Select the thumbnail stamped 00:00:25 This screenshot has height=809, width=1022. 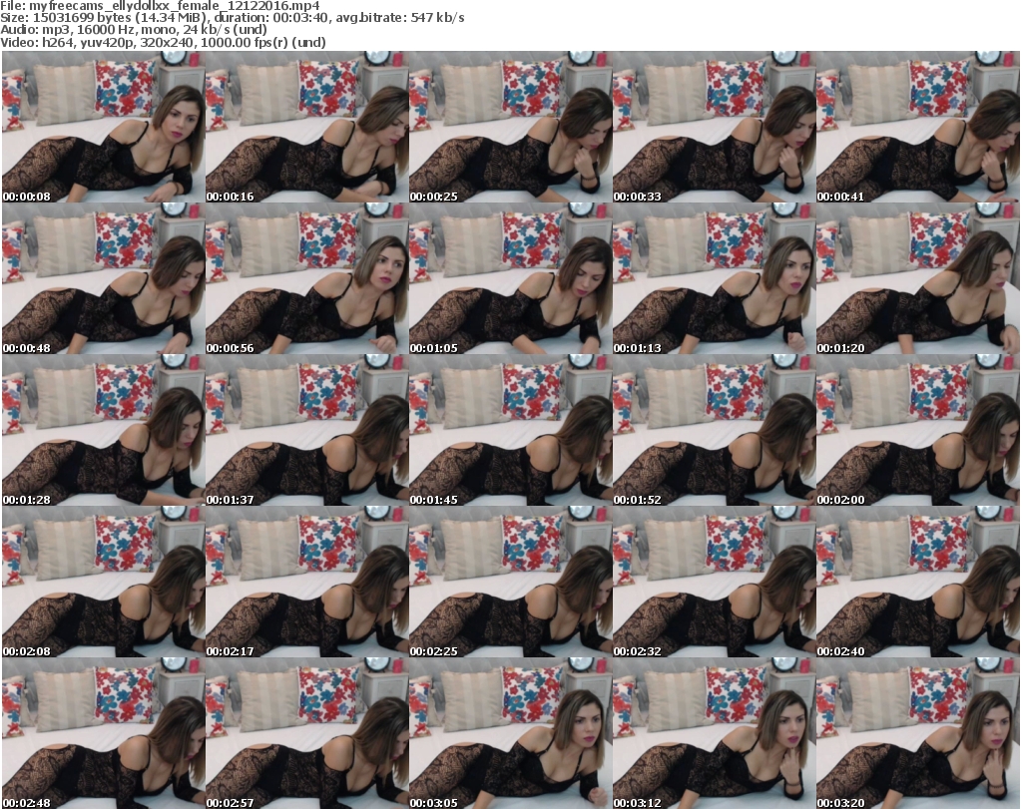[x=510, y=127]
